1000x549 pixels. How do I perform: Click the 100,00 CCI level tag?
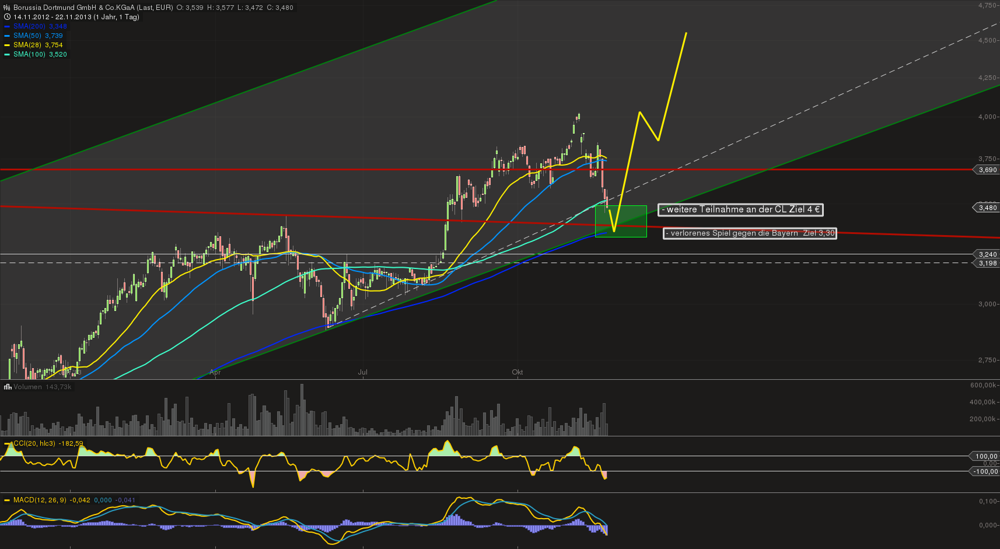pyautogui.click(x=985, y=456)
